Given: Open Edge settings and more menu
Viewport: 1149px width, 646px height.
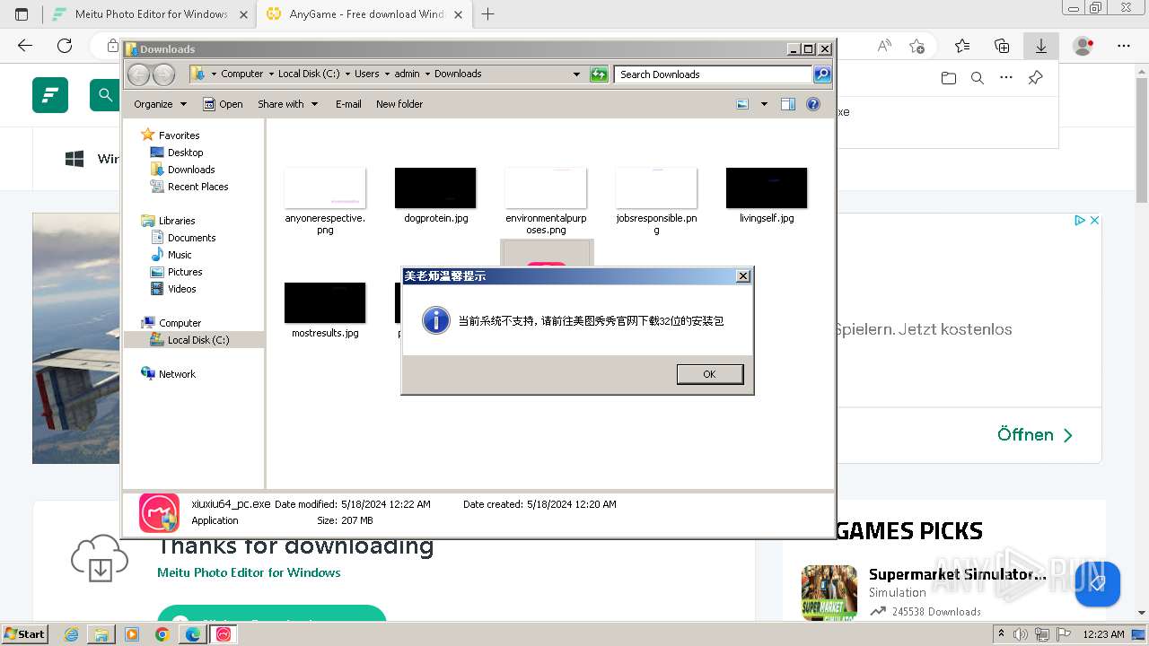Looking at the screenshot, I should tap(1124, 46).
